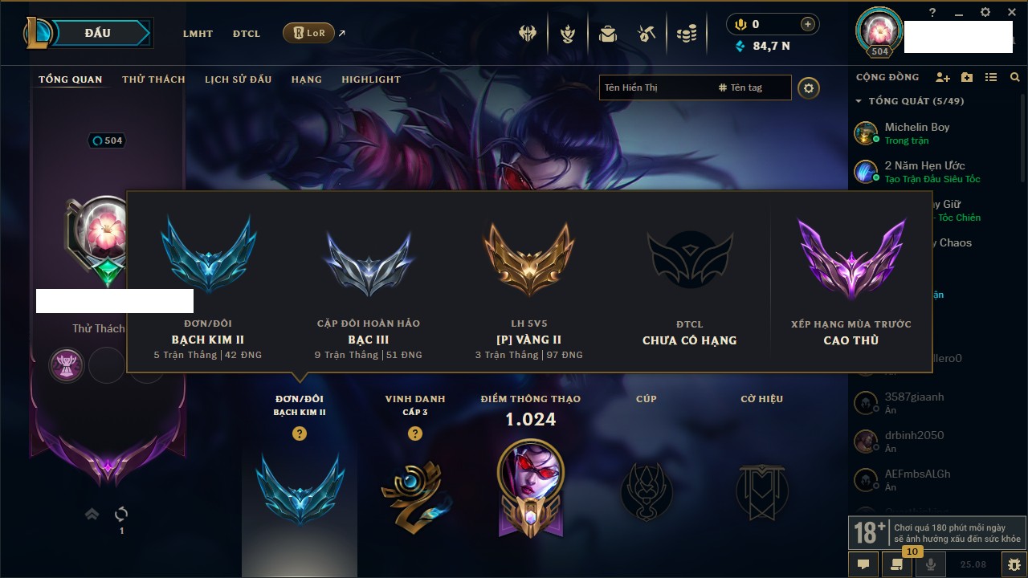Image resolution: width=1028 pixels, height=578 pixels.
Task: Click the add friend icon
Action: pos(943,77)
